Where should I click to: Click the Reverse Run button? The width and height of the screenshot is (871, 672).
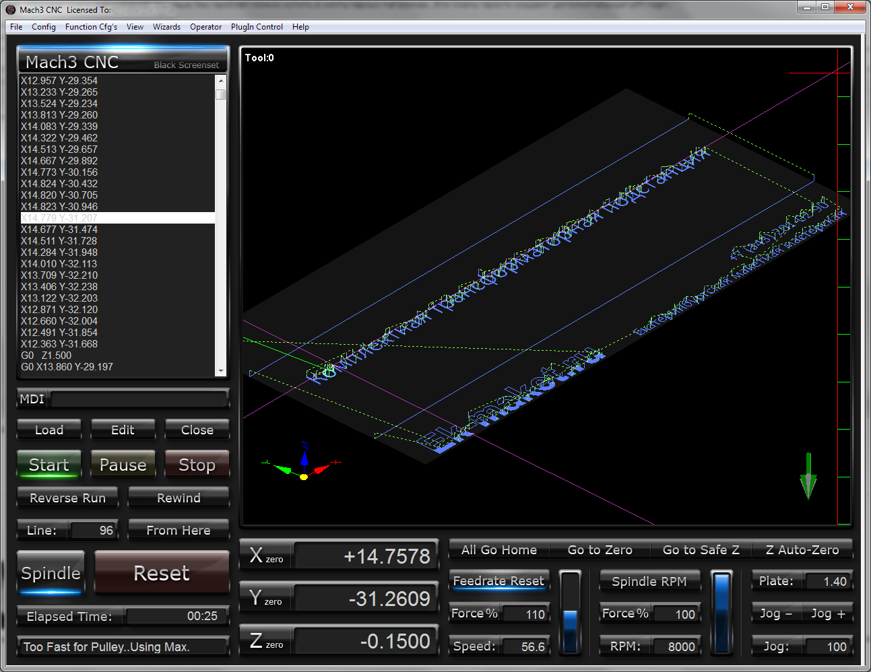[x=67, y=498]
